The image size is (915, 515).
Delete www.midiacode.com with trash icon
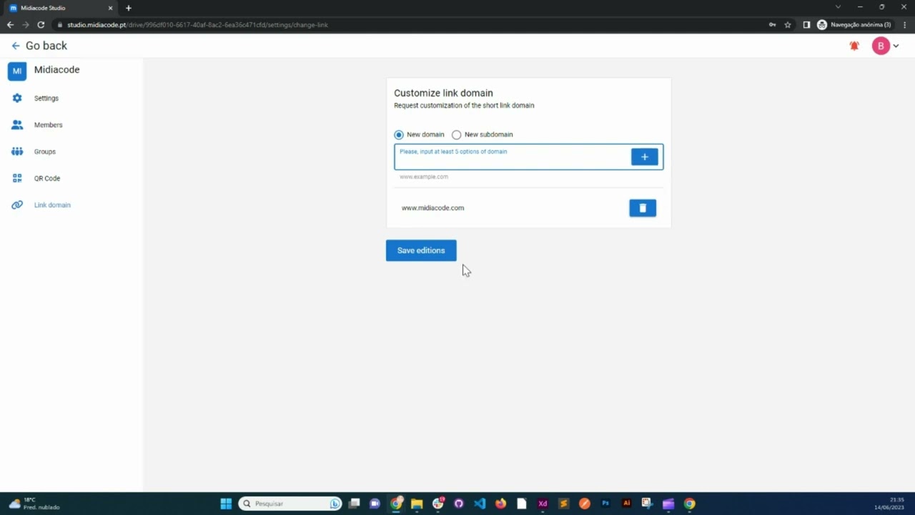tap(643, 208)
